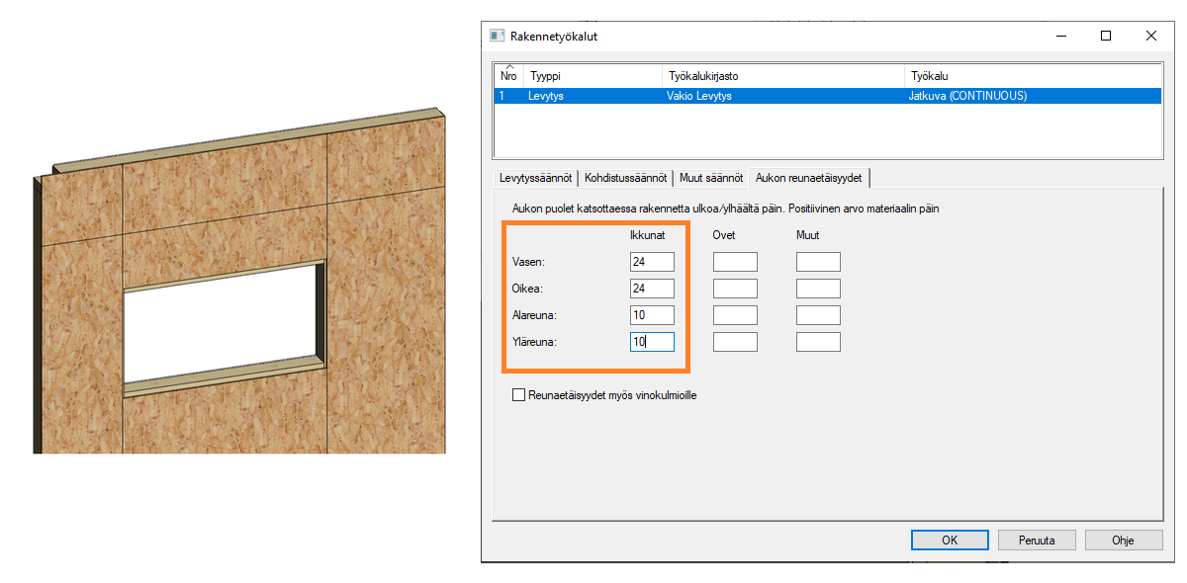Open help with the Ohje button
The width and height of the screenshot is (1187, 583).
[1123, 541]
